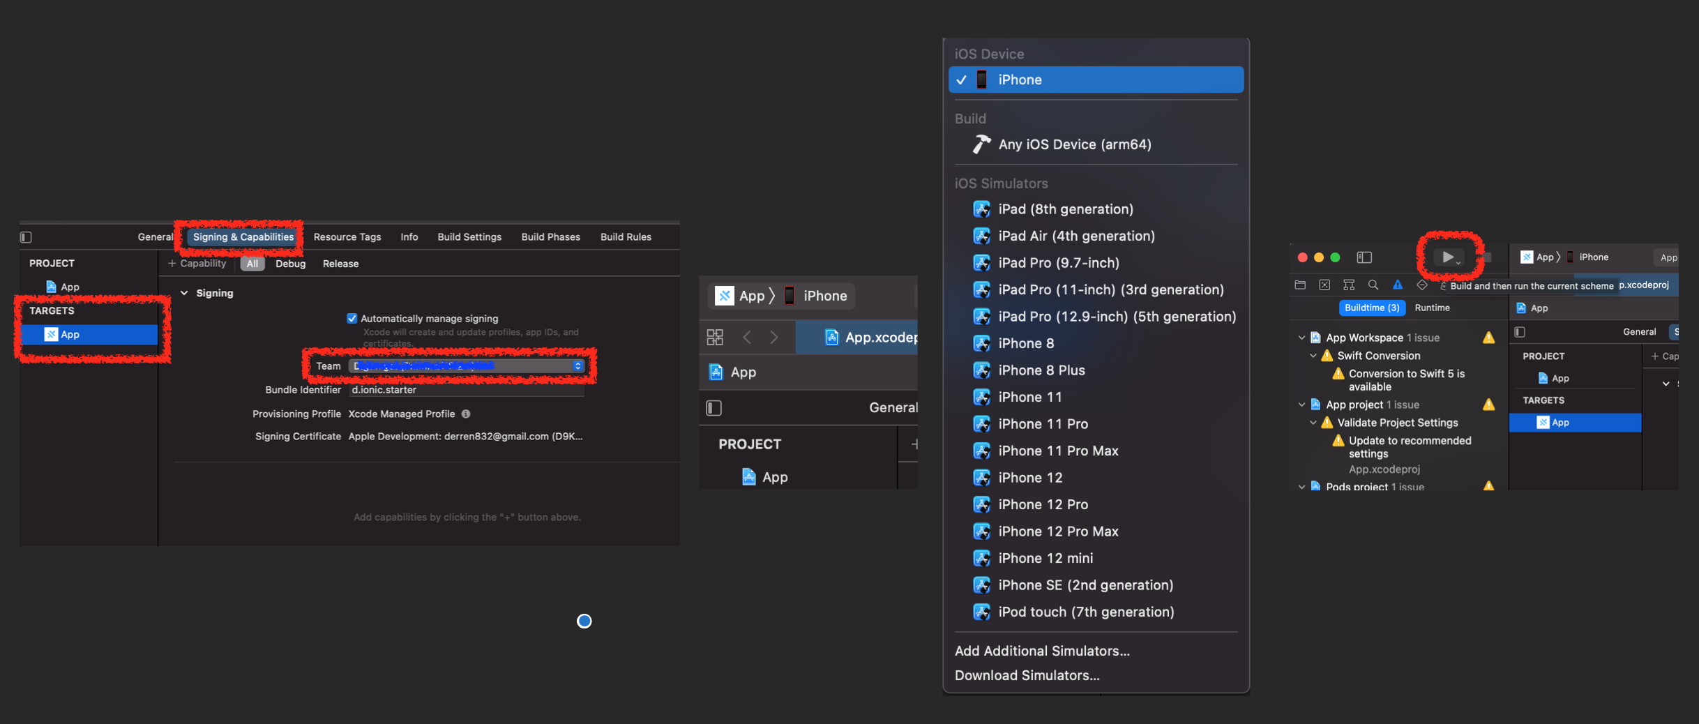The image size is (1699, 724).
Task: Open Resource Tags tab
Action: (x=347, y=237)
